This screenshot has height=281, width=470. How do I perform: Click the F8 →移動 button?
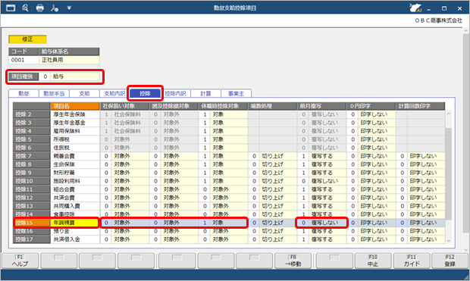click(293, 261)
